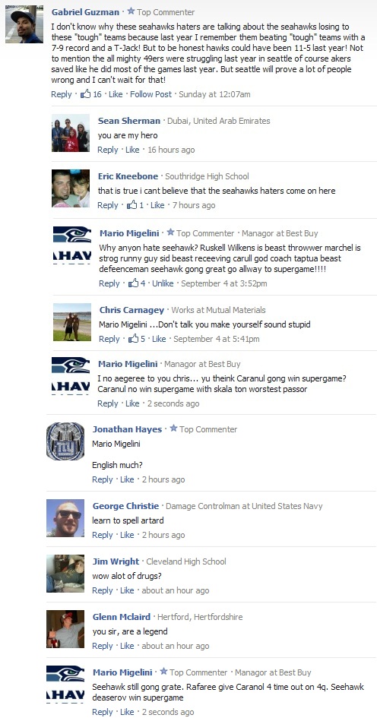Click the thumbs-up icon beside Chris Carnagey's 5 likes
Image resolution: width=377 pixels, height=718 pixels.
133,339
